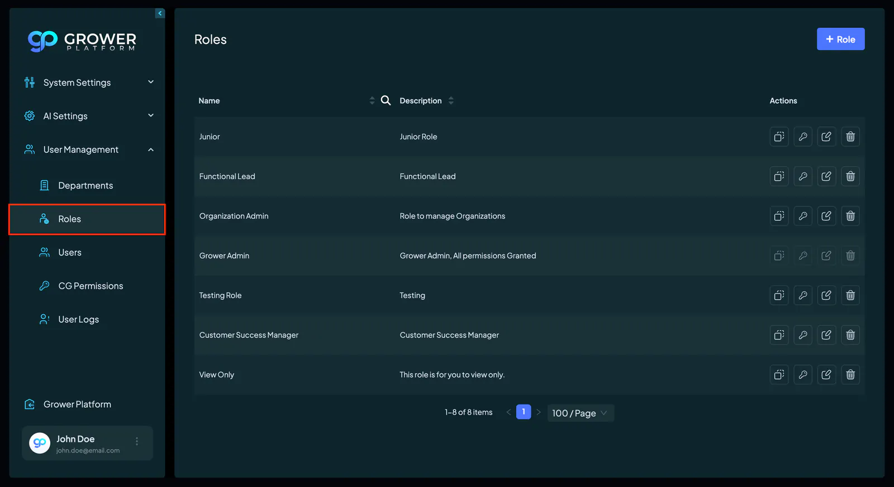The height and width of the screenshot is (487, 894).
Task: Duplicate the Testing Role
Action: tap(779, 295)
